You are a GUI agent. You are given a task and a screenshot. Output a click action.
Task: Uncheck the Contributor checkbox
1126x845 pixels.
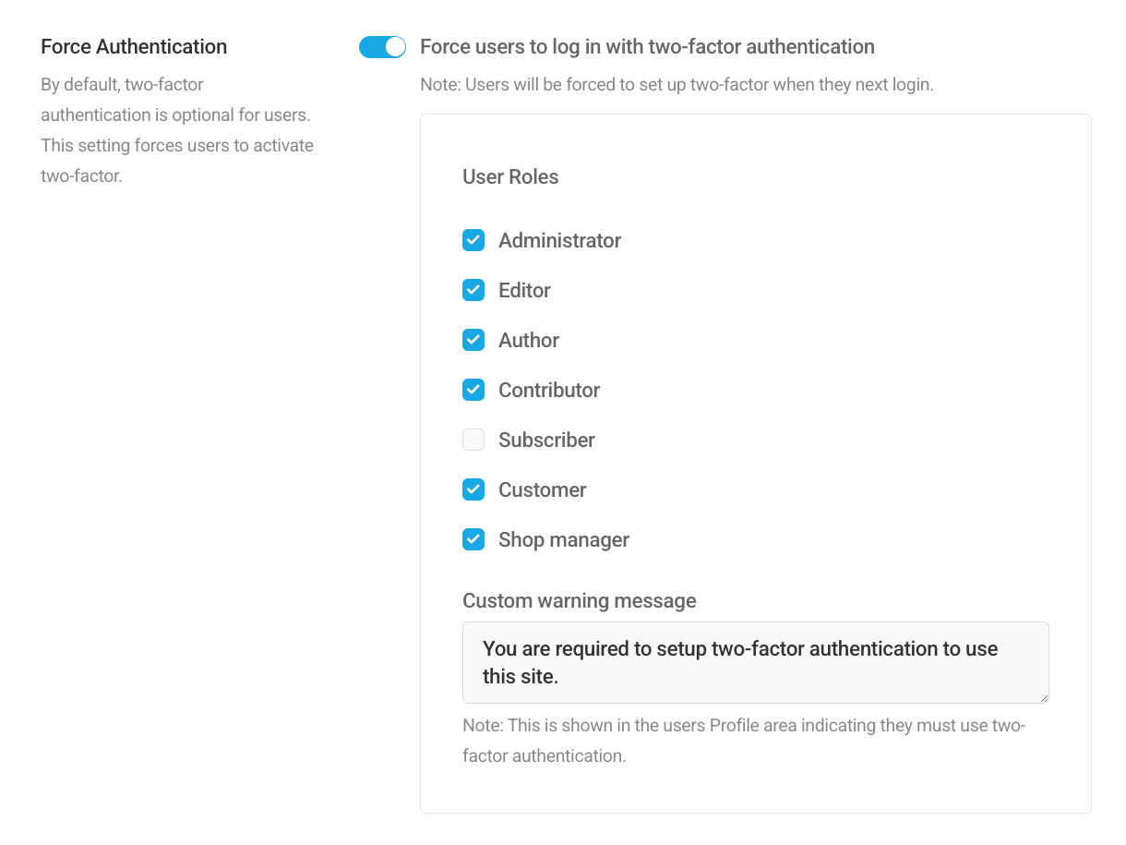[473, 390]
